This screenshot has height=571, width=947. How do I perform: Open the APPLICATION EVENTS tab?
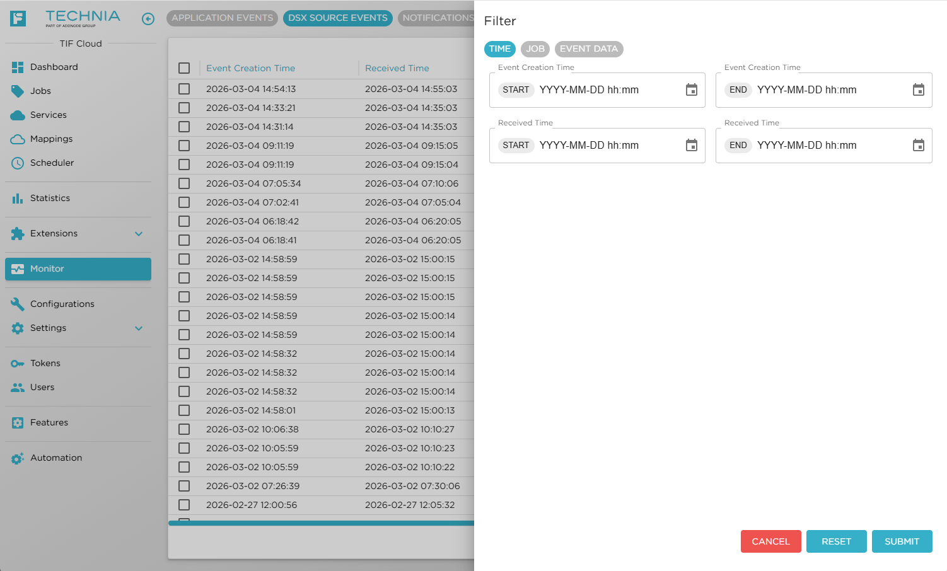click(222, 18)
